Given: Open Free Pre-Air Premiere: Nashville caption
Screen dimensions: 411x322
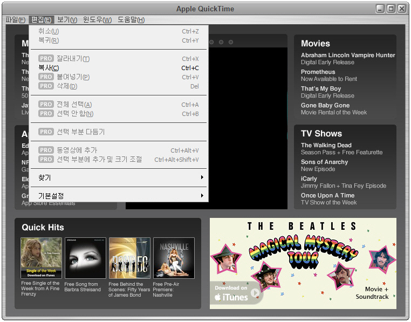Looking at the screenshot, I should pyautogui.click(x=166, y=290).
